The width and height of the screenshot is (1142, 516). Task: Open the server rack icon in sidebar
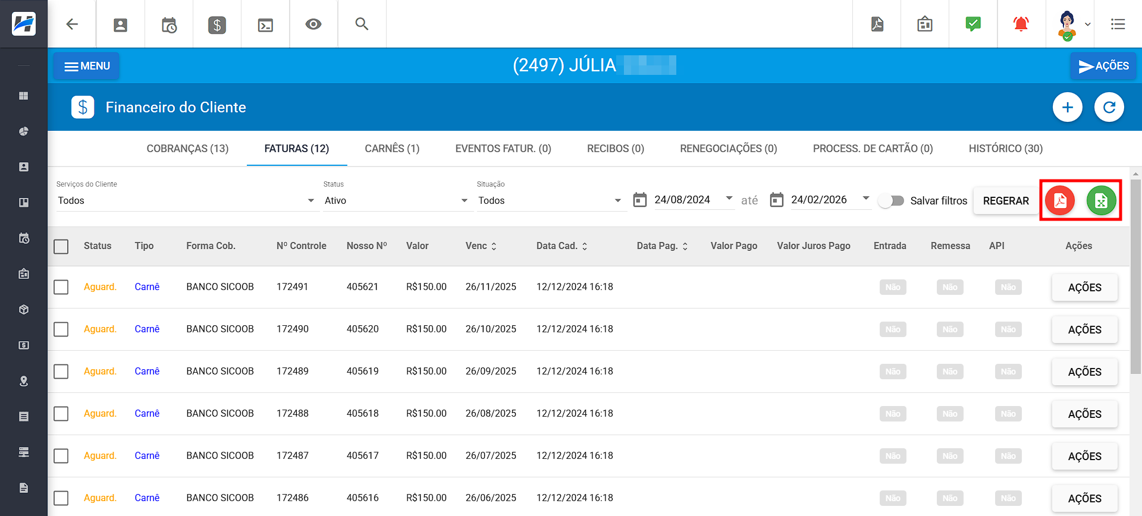pos(24,452)
